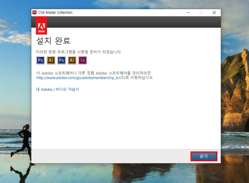The height and width of the screenshot is (183, 249).
Task: Close the CS6 Master Collection window
Action: (x=214, y=12)
